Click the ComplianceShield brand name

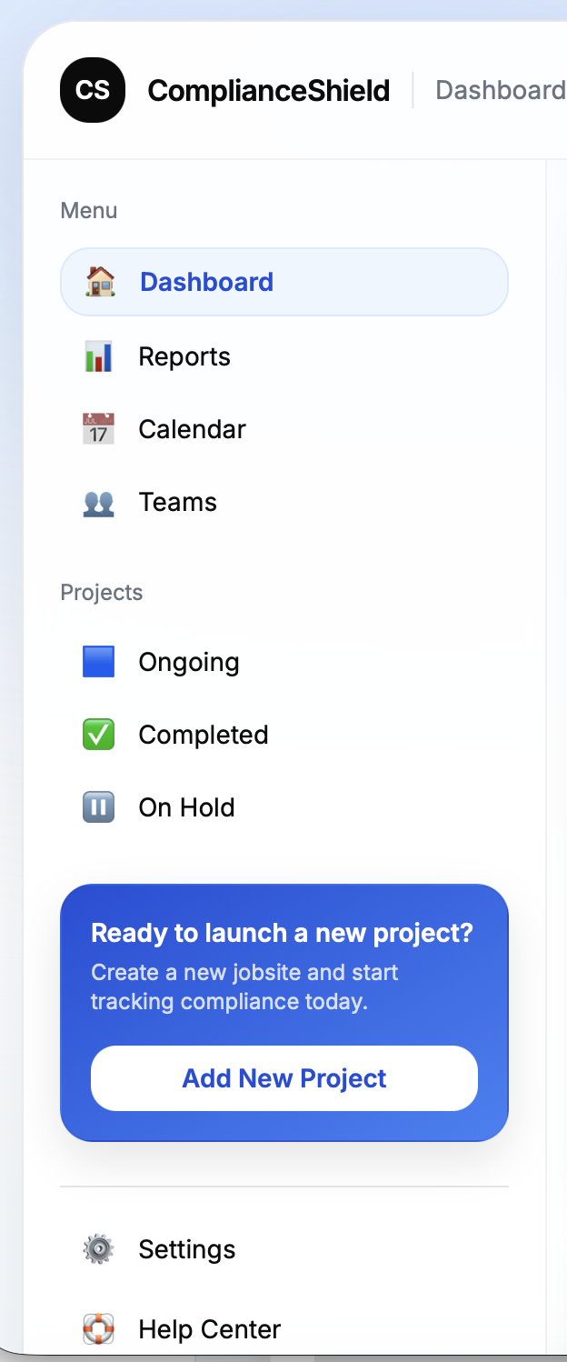(269, 91)
